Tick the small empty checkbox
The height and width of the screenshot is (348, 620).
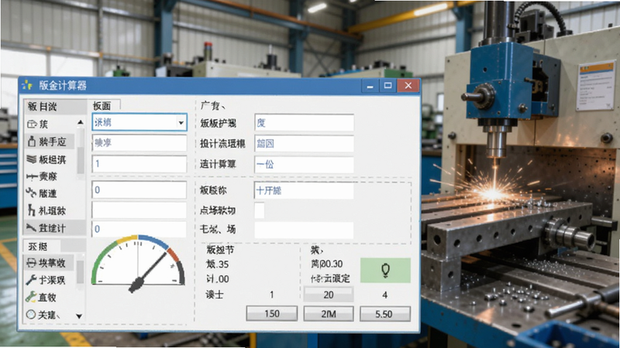coord(260,210)
